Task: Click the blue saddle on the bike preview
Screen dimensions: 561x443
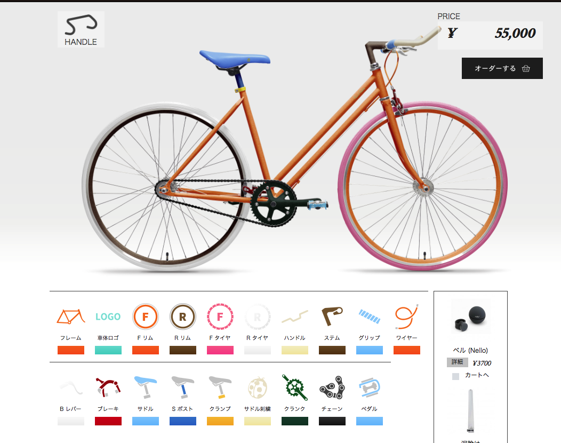Action: [x=235, y=58]
